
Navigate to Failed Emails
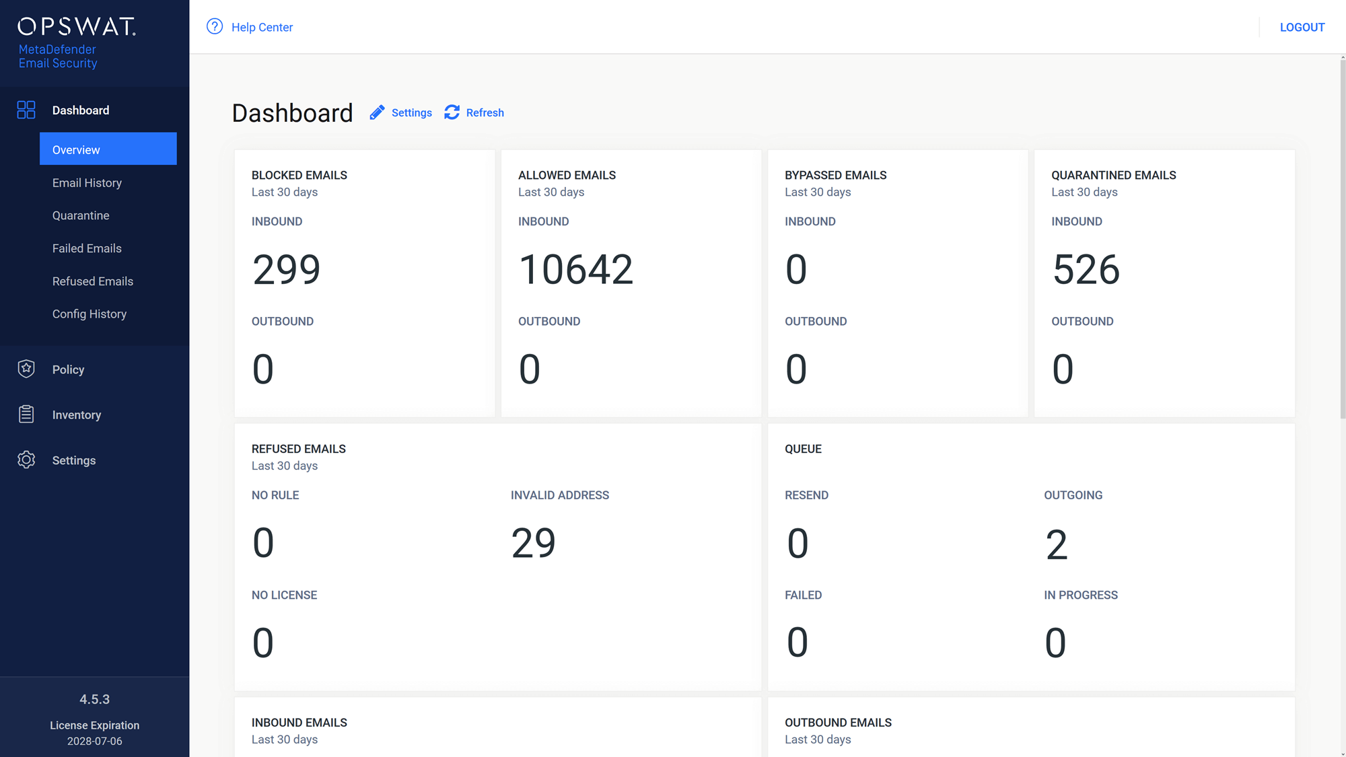click(x=87, y=248)
